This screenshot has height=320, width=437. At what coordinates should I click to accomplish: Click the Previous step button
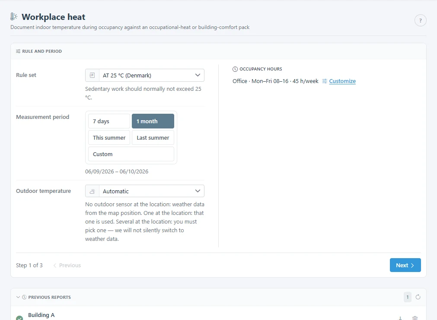click(x=67, y=266)
